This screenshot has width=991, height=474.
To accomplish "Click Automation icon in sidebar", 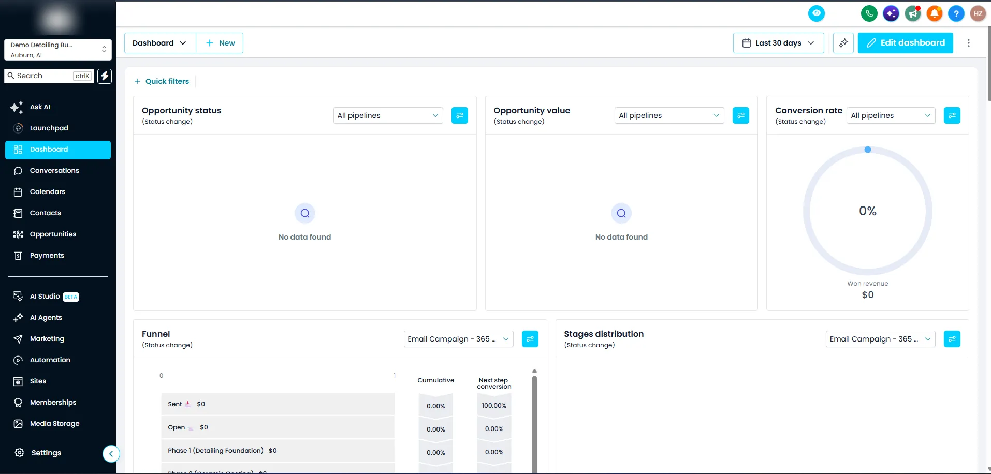I will tap(18, 360).
